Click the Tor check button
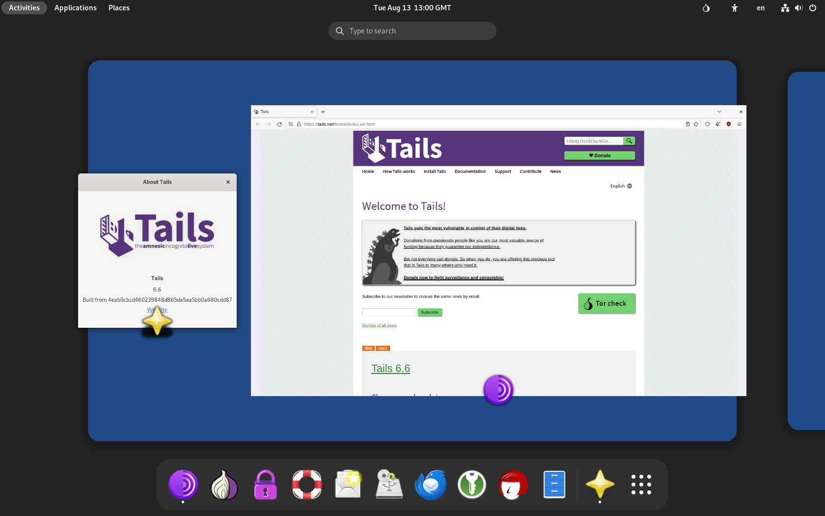The width and height of the screenshot is (825, 516). (x=606, y=304)
